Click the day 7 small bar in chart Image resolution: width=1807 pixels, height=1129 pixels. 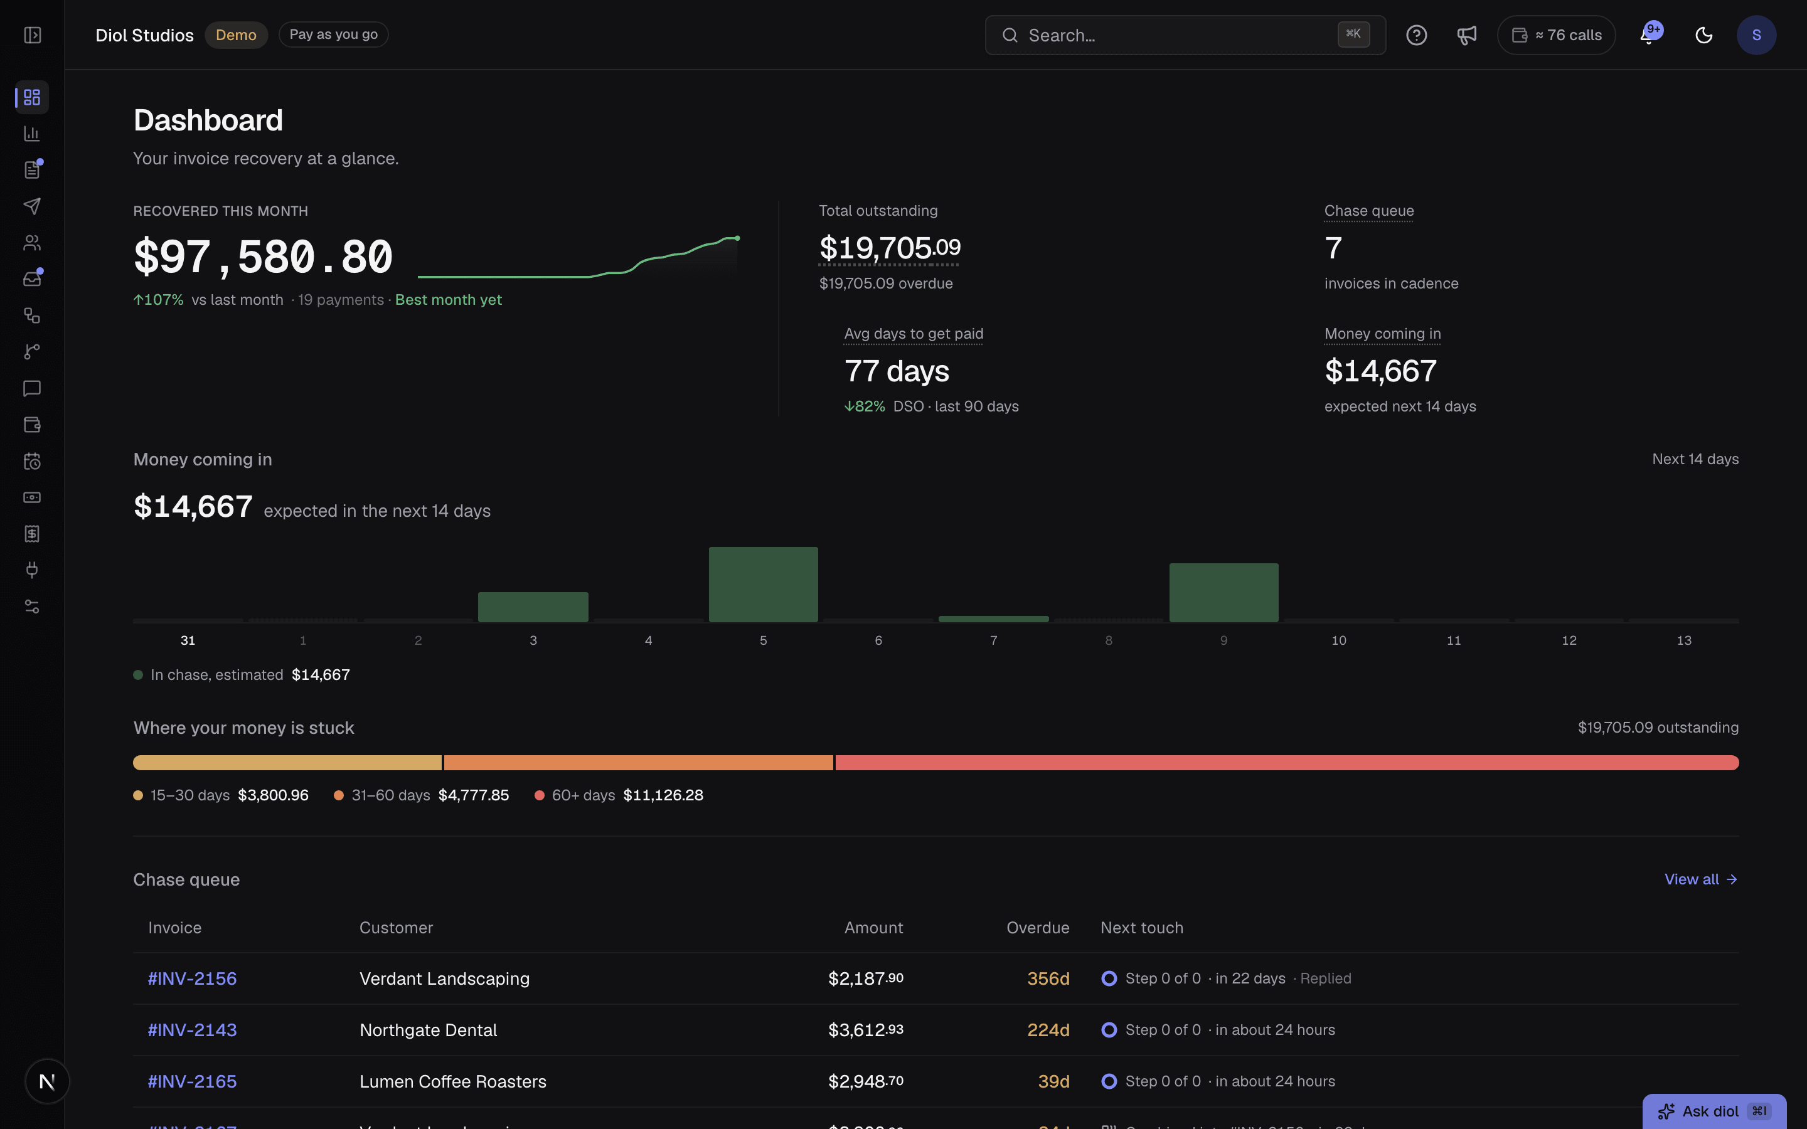tap(993, 619)
